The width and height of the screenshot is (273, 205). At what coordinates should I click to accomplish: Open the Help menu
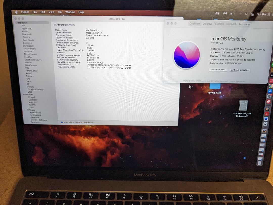(x=81, y=12)
